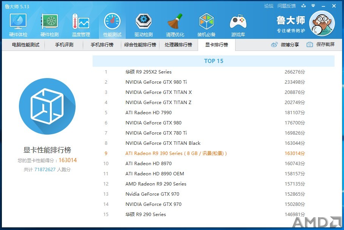
Task: Click the top score 266276分
Action: point(294,72)
